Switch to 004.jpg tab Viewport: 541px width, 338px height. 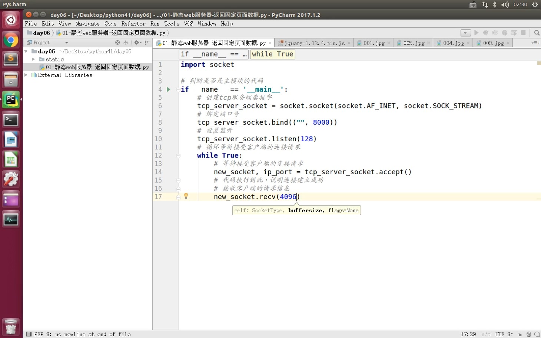tap(453, 43)
